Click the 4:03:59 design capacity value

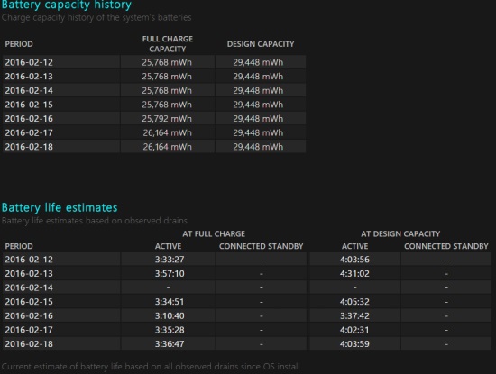(x=354, y=344)
